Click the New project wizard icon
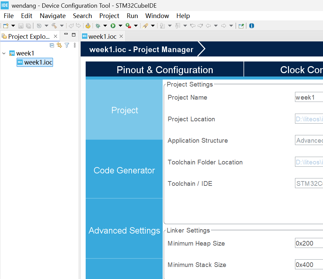 [x=6, y=26]
